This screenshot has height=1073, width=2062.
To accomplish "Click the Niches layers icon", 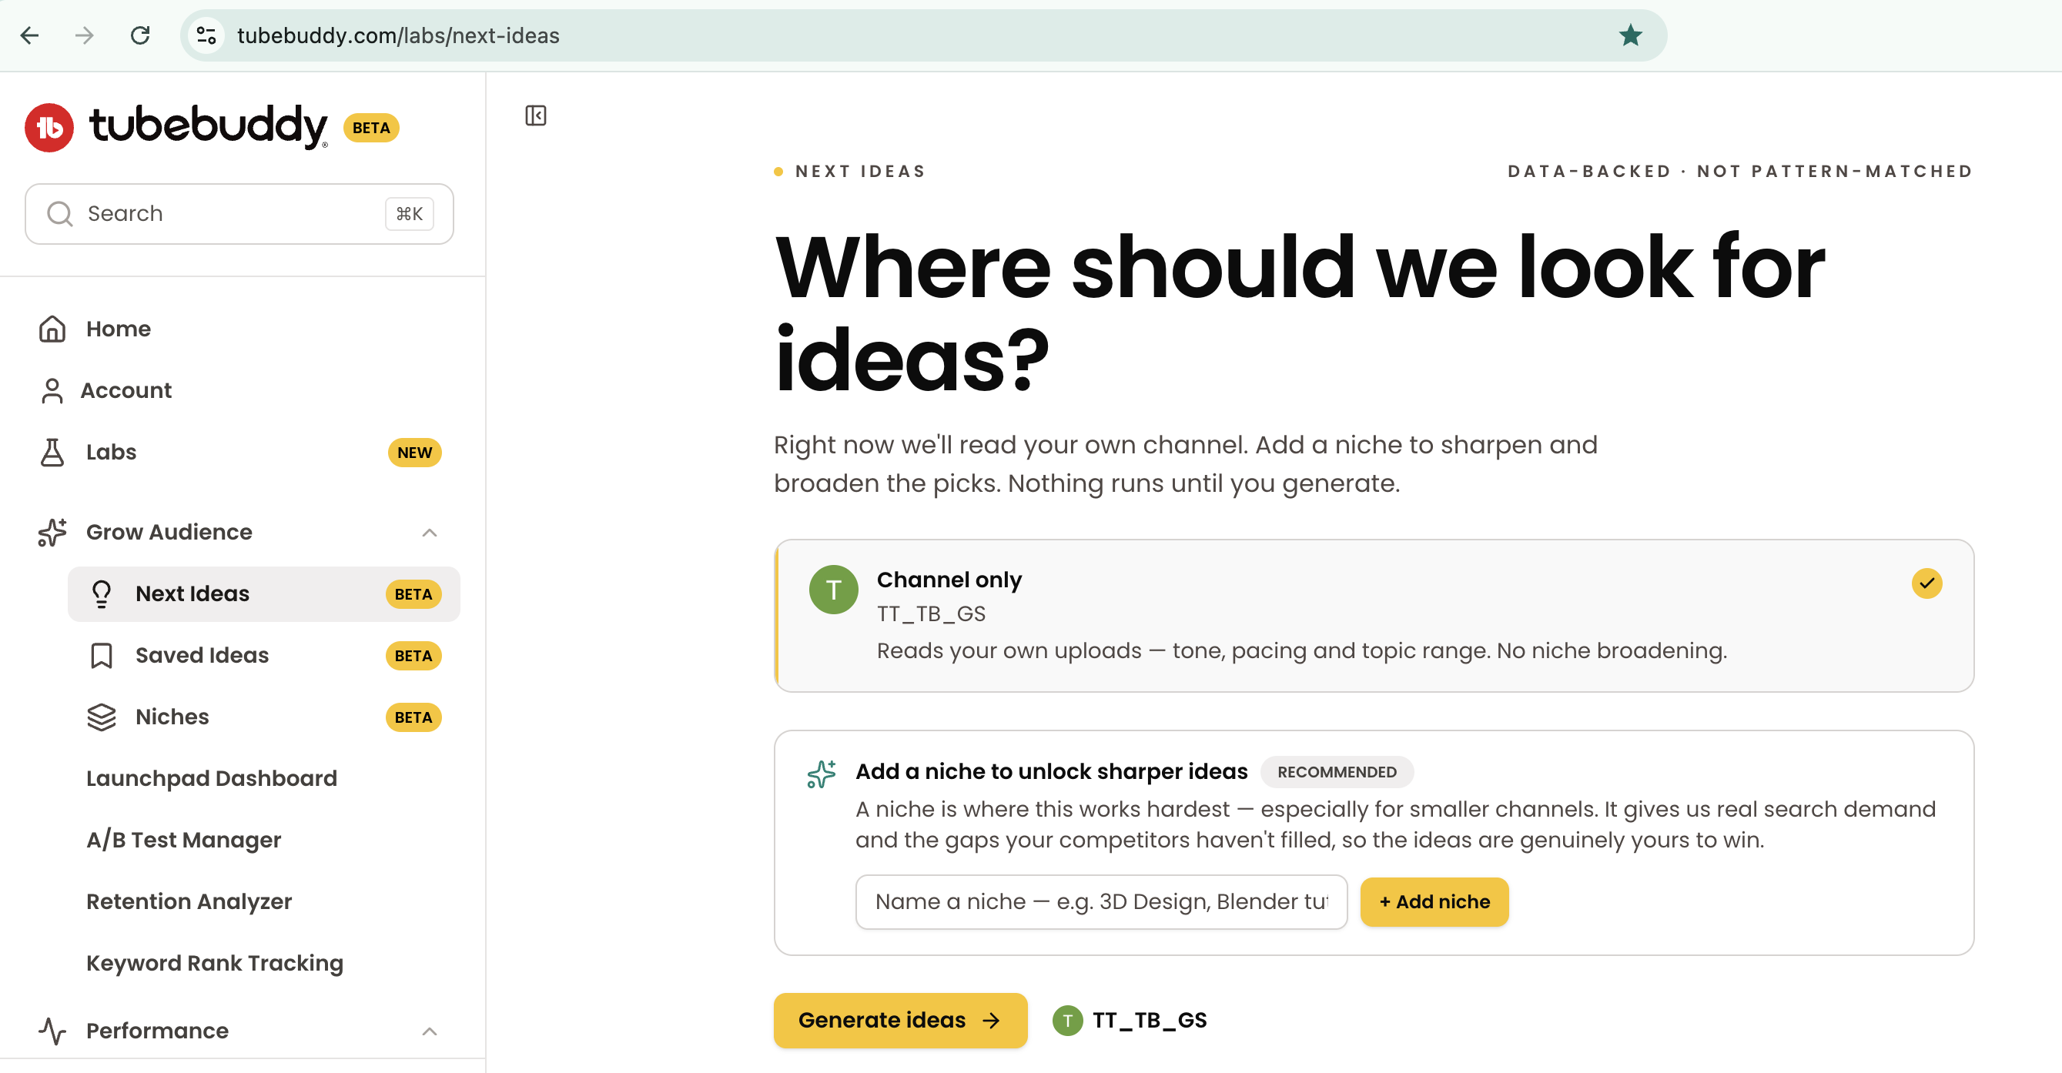I will 102,717.
